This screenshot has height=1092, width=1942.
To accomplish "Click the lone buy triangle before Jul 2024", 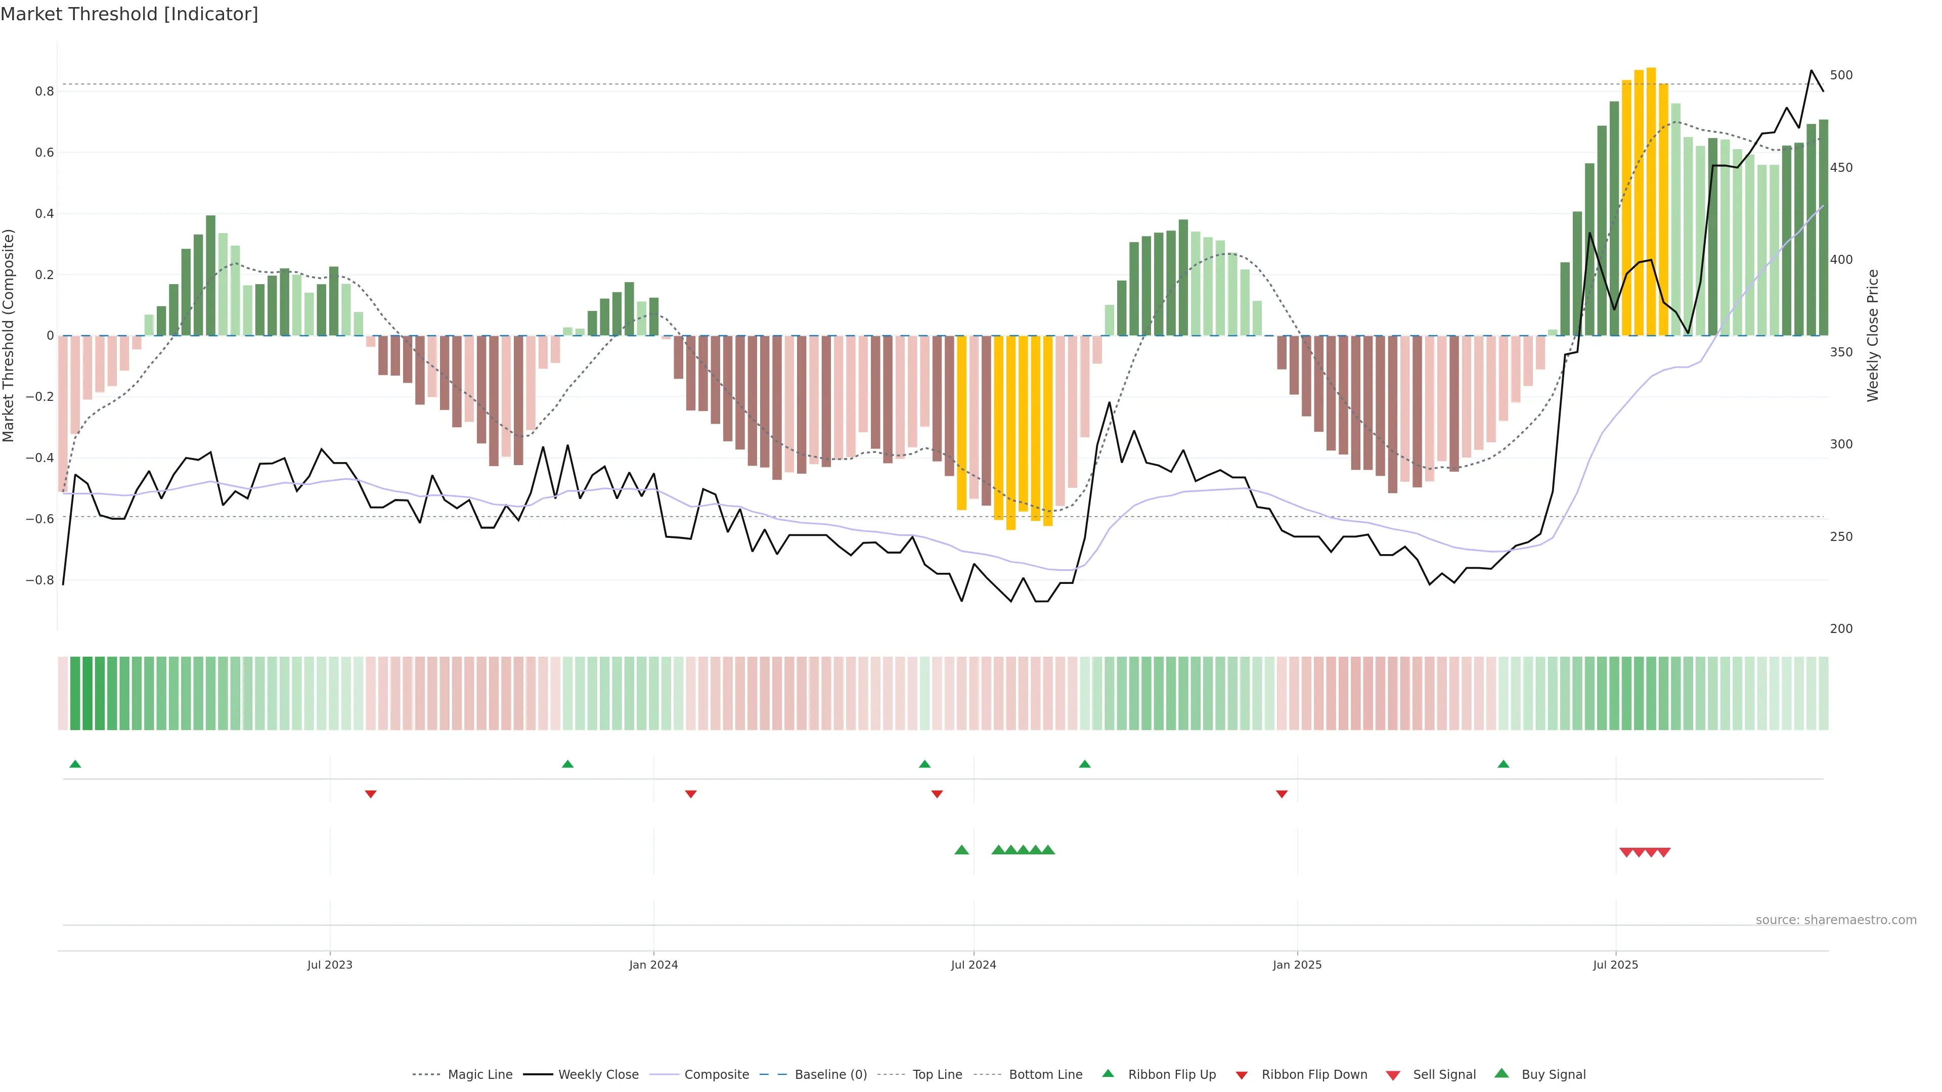I will (x=961, y=850).
